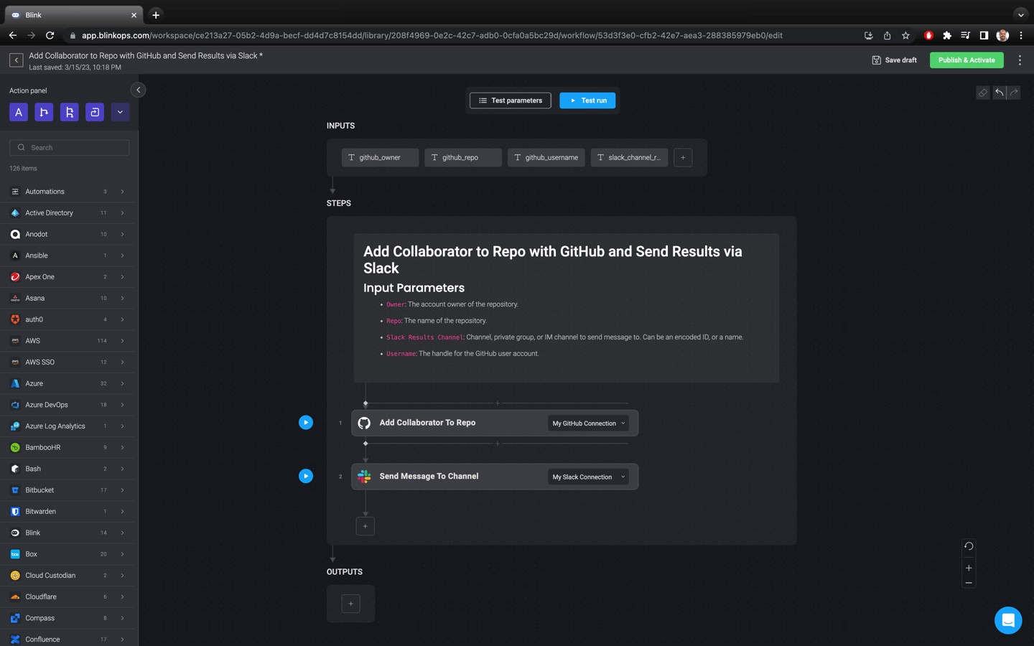Open browser extensions puzzle icon

[x=947, y=35]
